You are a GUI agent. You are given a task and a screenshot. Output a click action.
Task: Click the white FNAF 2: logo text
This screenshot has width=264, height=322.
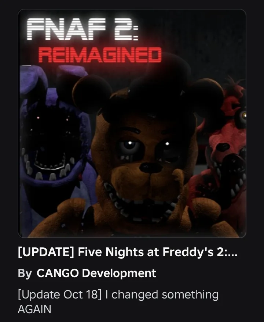pos(82,29)
